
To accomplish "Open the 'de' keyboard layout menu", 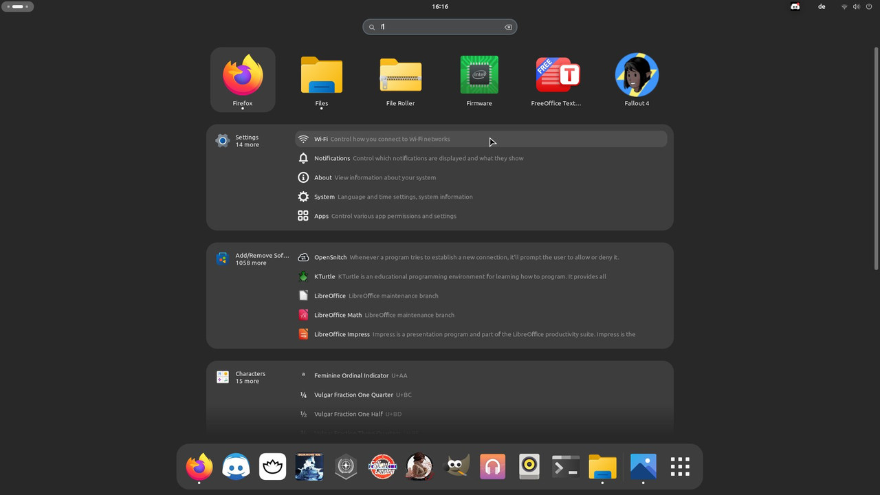I will pos(822,6).
